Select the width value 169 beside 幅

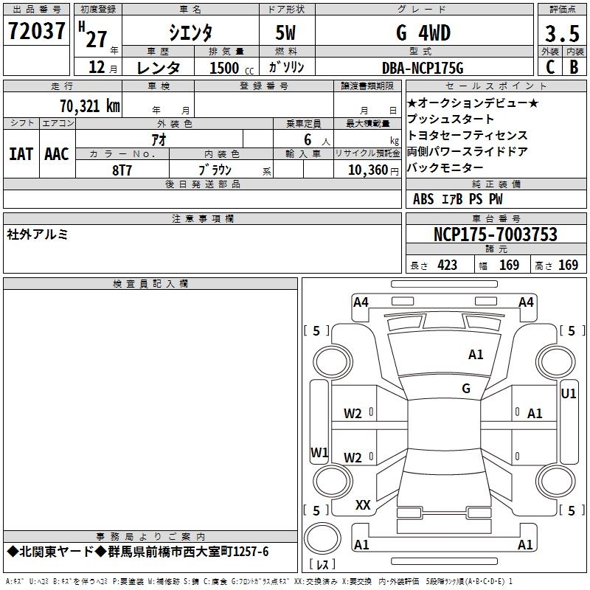click(x=509, y=265)
